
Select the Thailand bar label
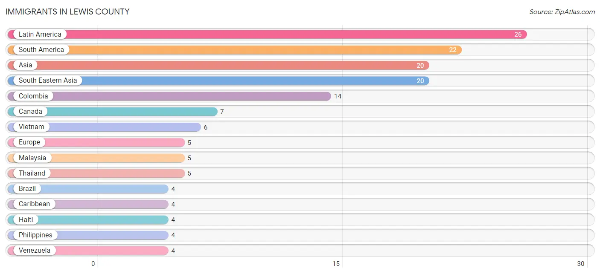click(x=32, y=173)
